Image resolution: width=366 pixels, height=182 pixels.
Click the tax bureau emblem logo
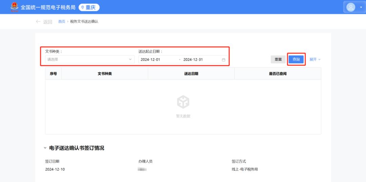[x=14, y=7]
